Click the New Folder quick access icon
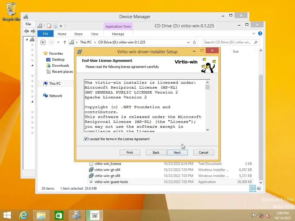295x221 pixels. tap(56, 26)
